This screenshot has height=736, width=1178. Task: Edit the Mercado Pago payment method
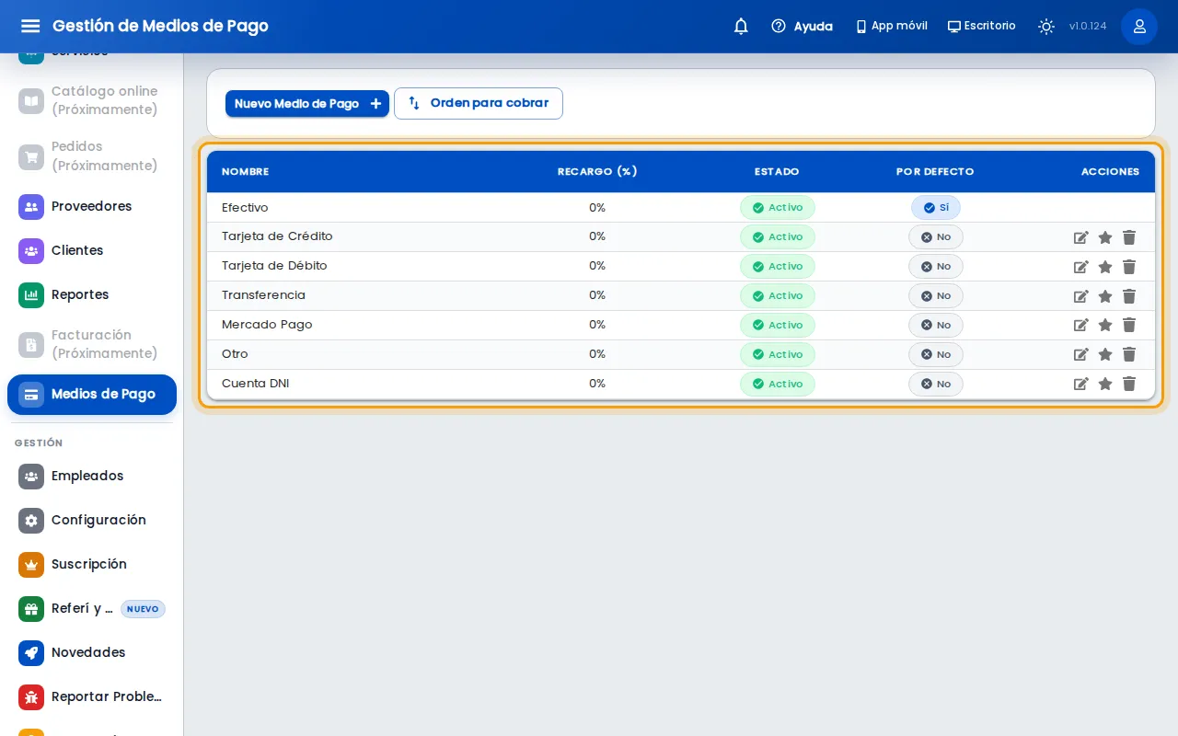point(1081,325)
